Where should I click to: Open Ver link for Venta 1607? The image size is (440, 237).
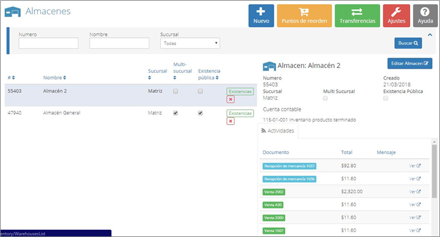click(415, 230)
